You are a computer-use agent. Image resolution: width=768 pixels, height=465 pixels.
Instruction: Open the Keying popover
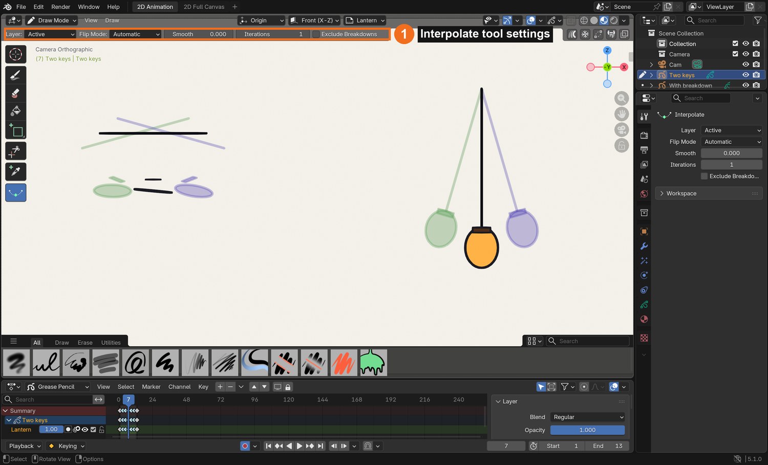coord(67,446)
